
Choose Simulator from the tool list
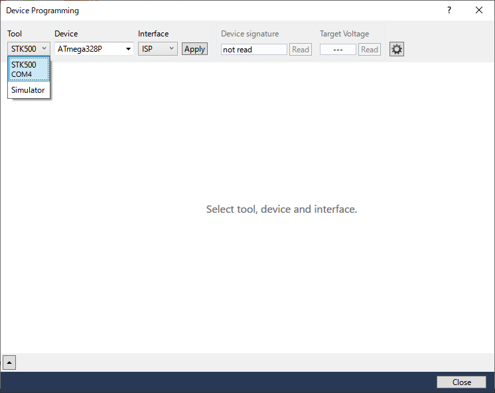(28, 90)
